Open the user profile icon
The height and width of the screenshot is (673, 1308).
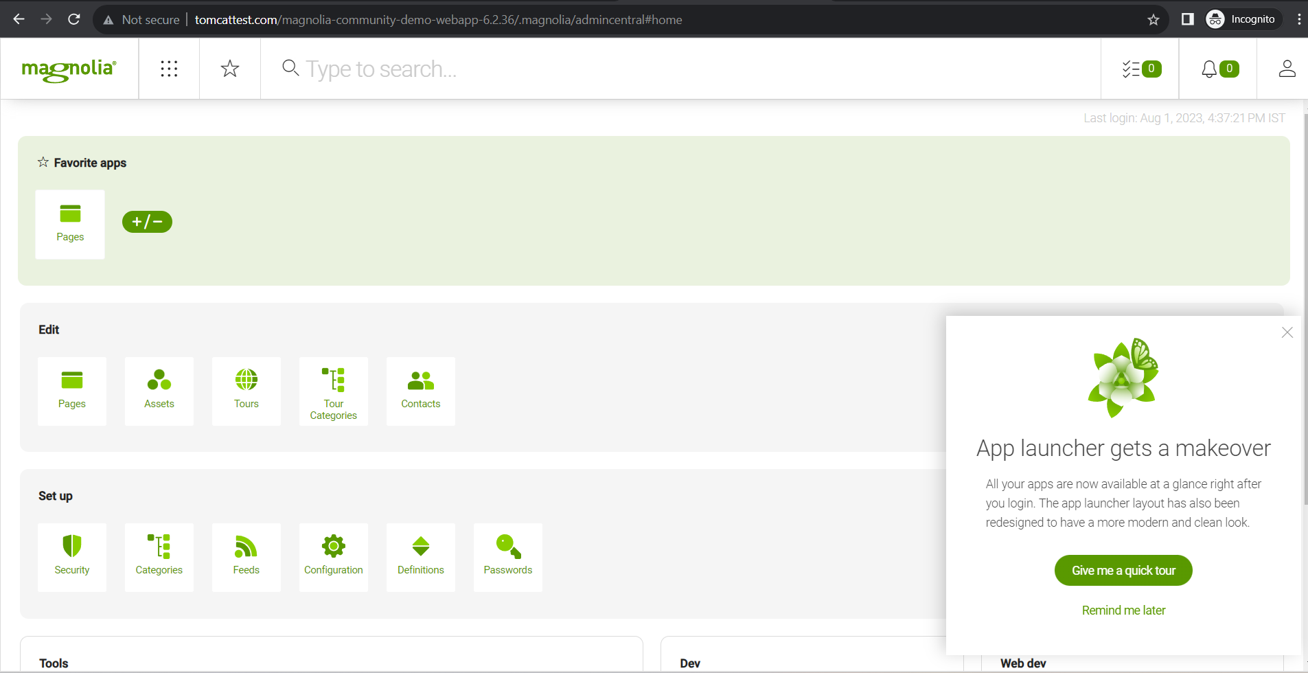1287,69
